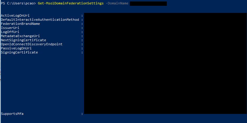Image resolution: width=247 pixels, height=123 pixels.
Task: Select the MetadataExchangeUri property label
Action: (20, 36)
